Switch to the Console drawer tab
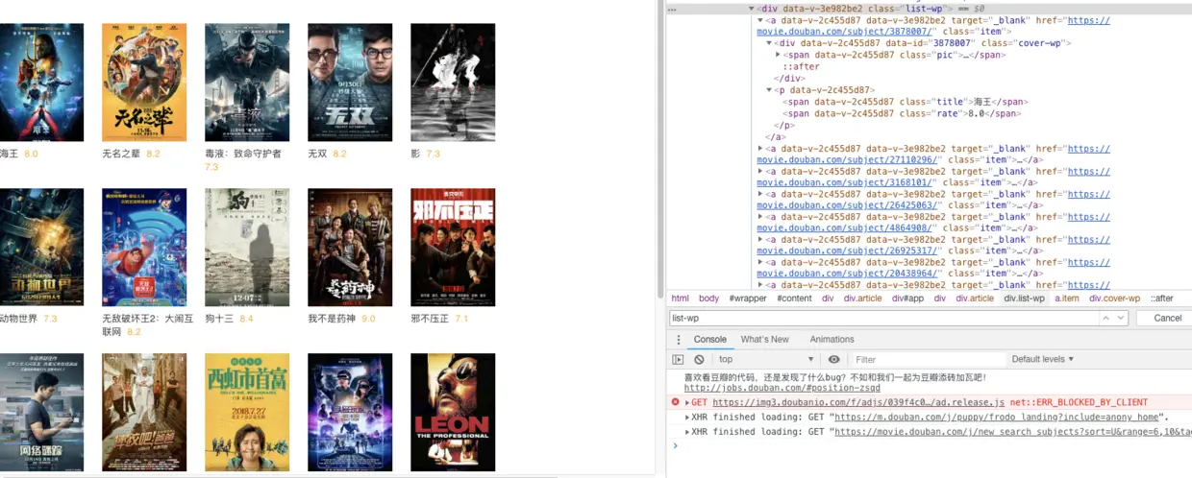 [x=710, y=340]
